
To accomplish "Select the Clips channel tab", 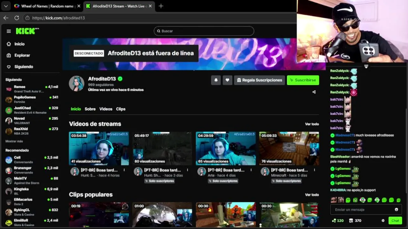I will click(121, 109).
